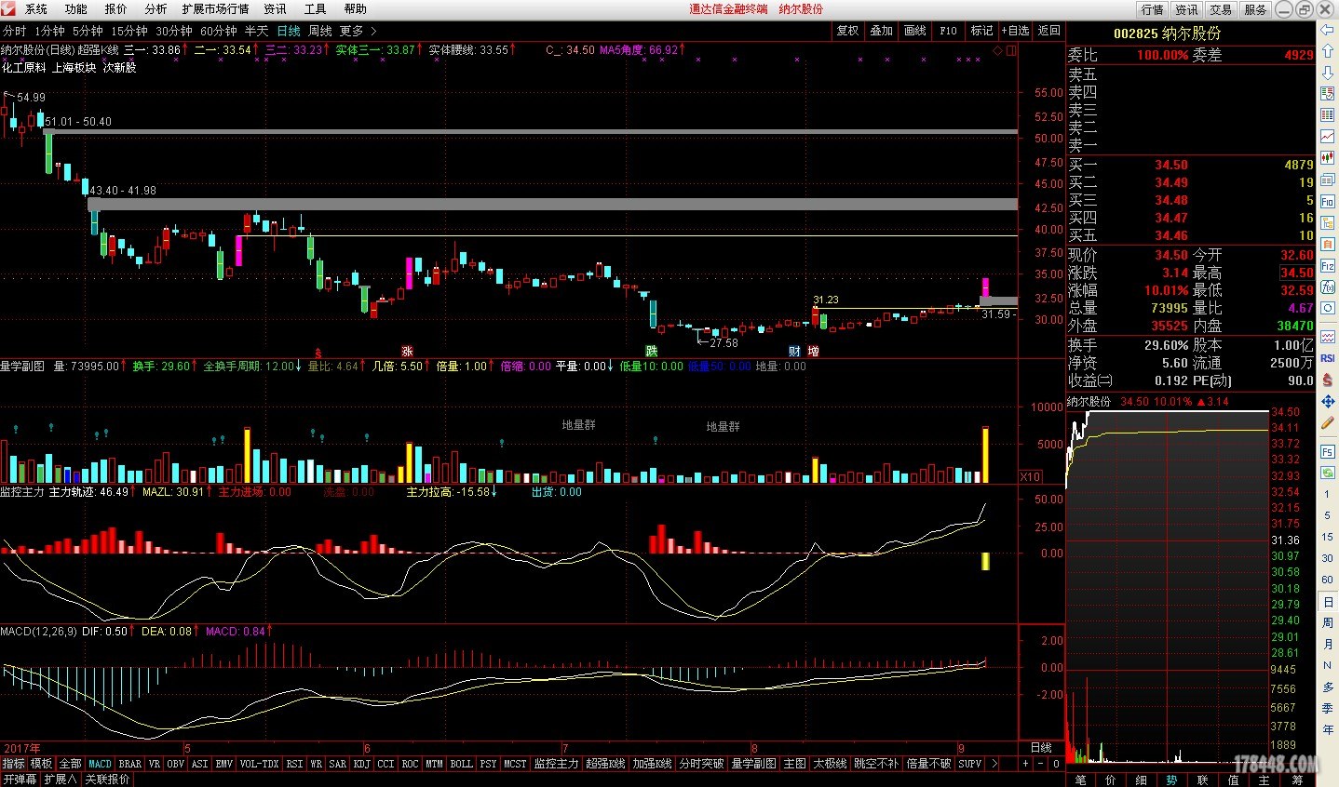The height and width of the screenshot is (787, 1339).
Task: Click the 交易 button at top right
Action: click(1221, 9)
